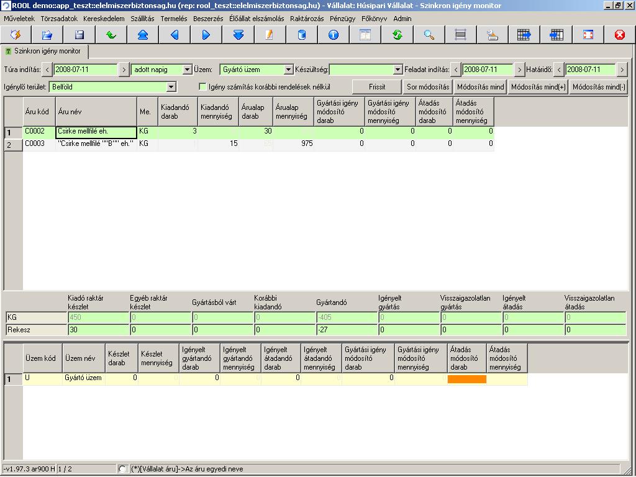The height and width of the screenshot is (477, 636).
Task: Click the Túra indítás date field
Action: [85, 70]
